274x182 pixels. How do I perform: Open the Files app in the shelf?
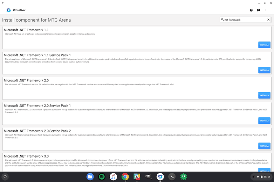click(x=90, y=177)
